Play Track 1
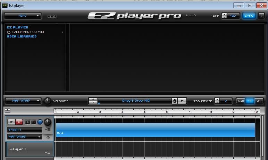This screenshot has height=160, width=268. [x=11, y=122]
